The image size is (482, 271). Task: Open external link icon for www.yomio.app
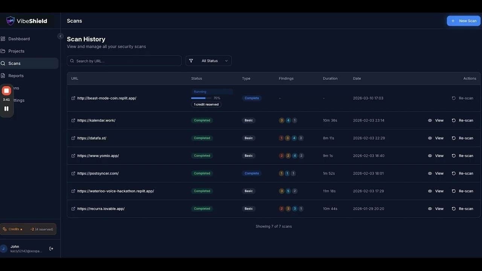click(x=73, y=156)
